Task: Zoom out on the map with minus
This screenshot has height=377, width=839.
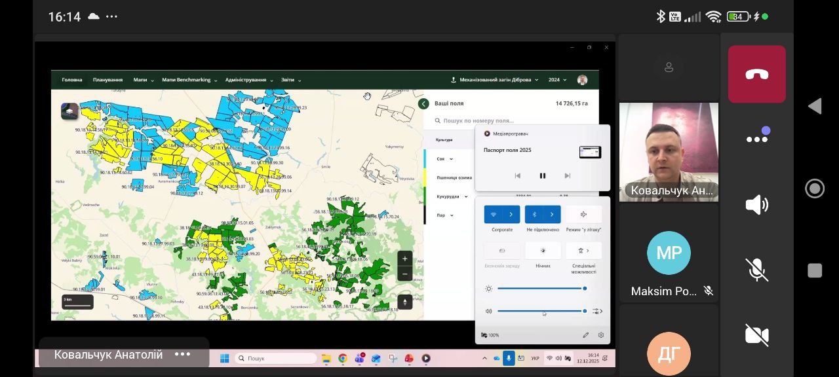Action: coord(404,274)
